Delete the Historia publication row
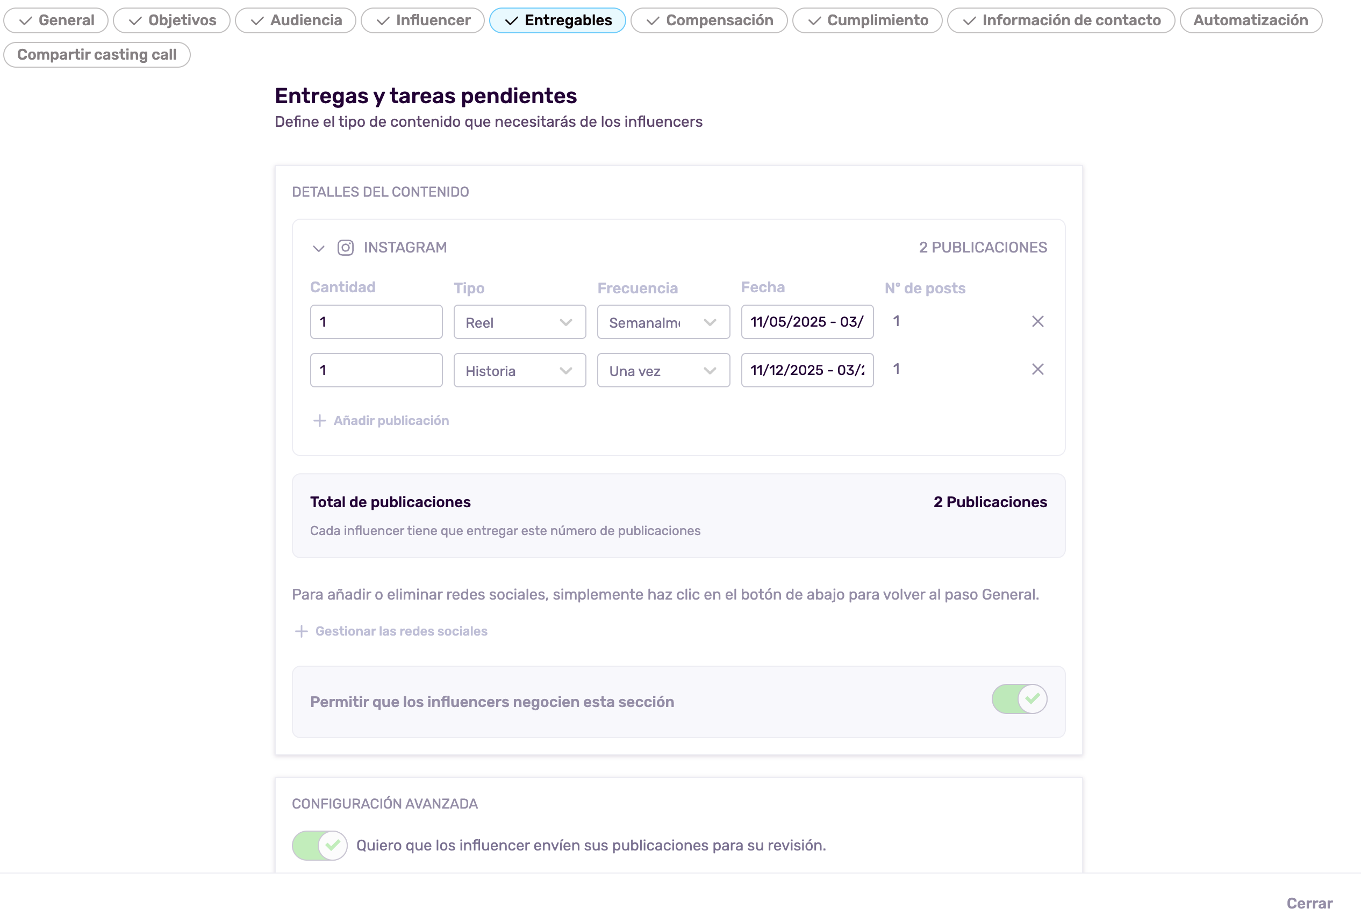Viewport: 1361px width, 923px height. [1037, 369]
